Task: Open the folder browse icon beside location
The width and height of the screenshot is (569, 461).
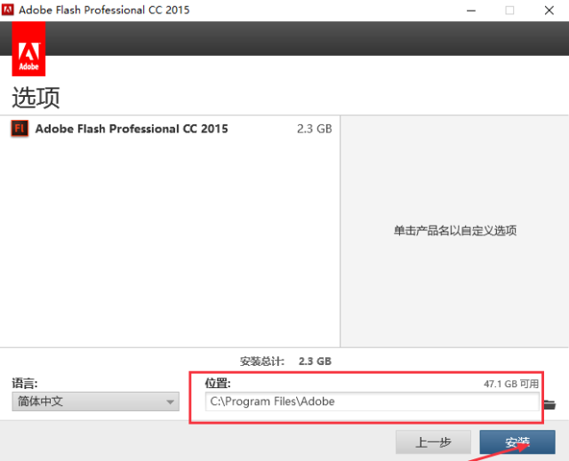Action: (549, 404)
